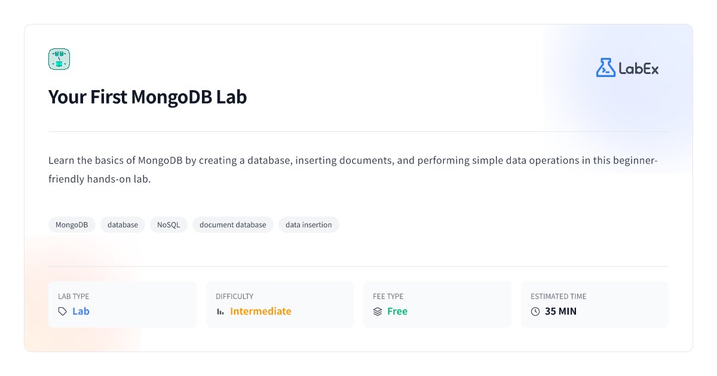
Task: Select the NoSQL tag
Action: 168,224
